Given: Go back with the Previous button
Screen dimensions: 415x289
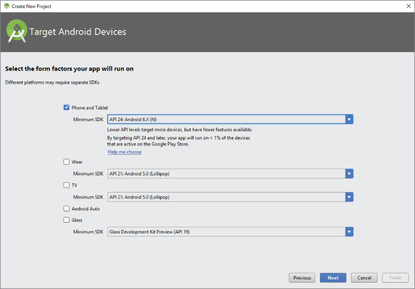Looking at the screenshot, I should [x=302, y=278].
